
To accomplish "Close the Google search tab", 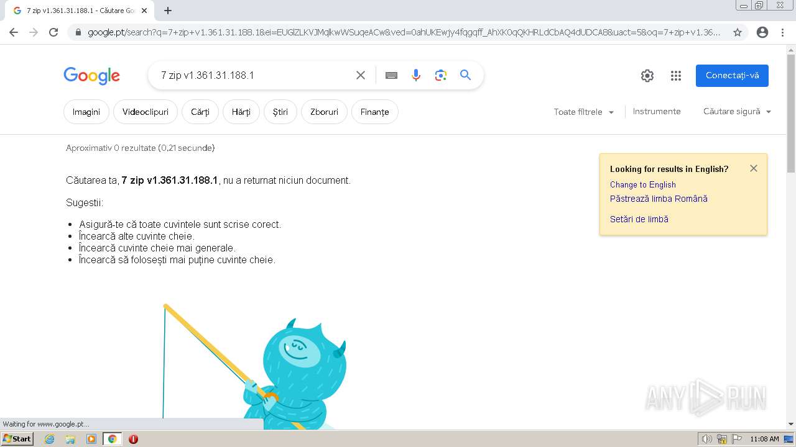I will pos(144,11).
